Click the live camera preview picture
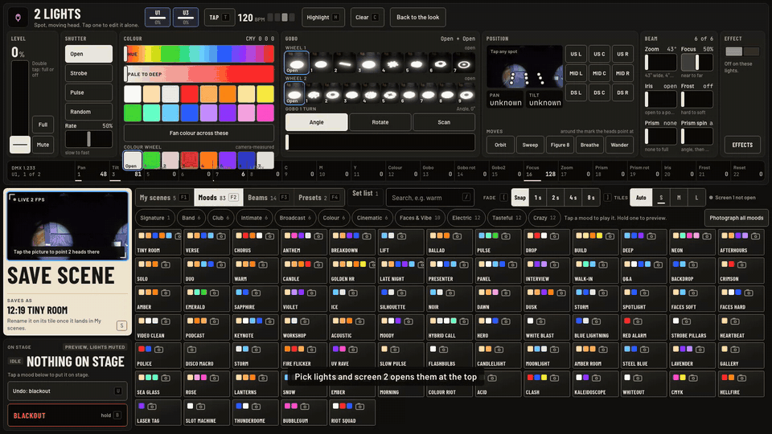 pyautogui.click(x=68, y=225)
